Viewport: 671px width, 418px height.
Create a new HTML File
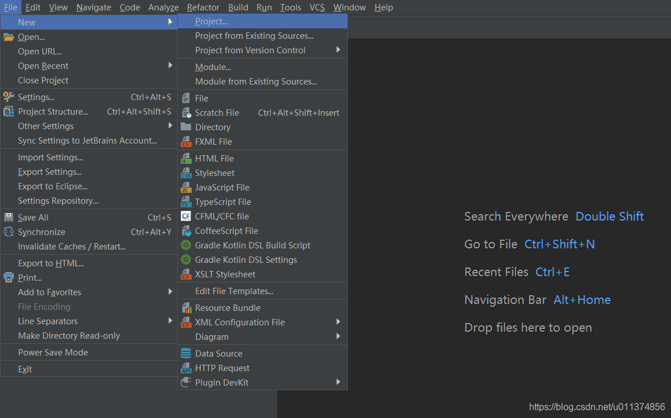(214, 158)
